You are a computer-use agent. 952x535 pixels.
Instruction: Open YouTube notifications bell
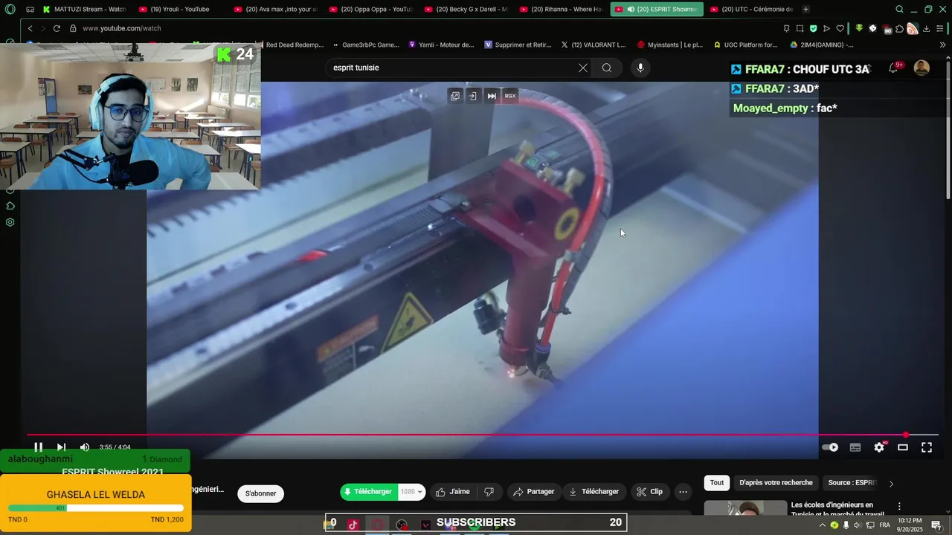tap(893, 68)
